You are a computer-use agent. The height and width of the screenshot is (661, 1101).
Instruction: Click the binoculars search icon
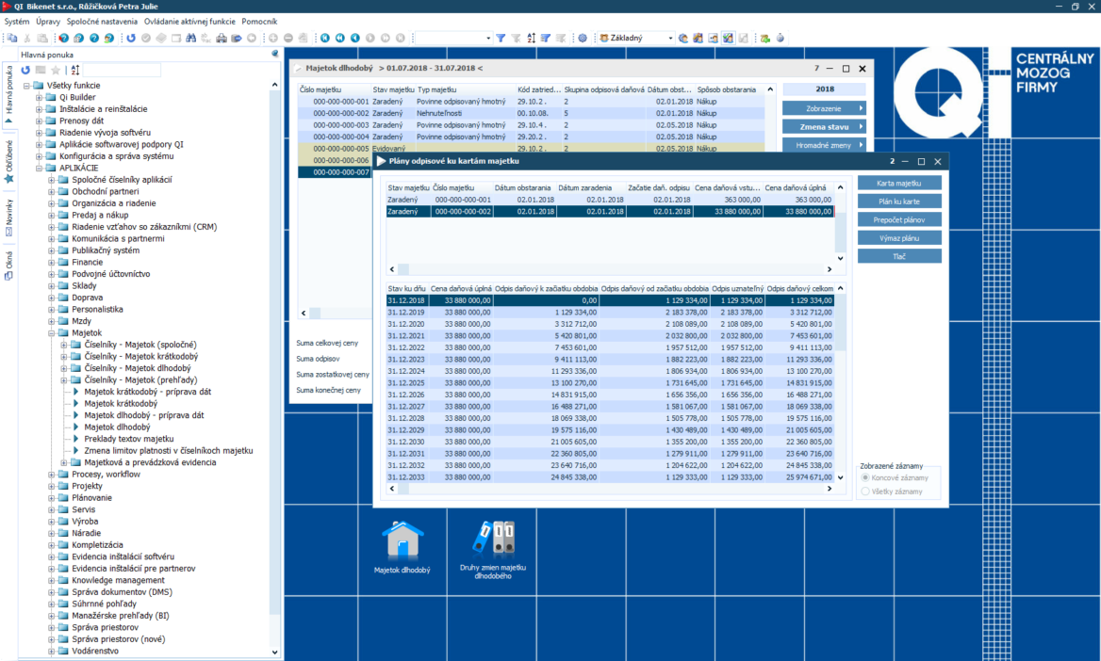(x=190, y=39)
